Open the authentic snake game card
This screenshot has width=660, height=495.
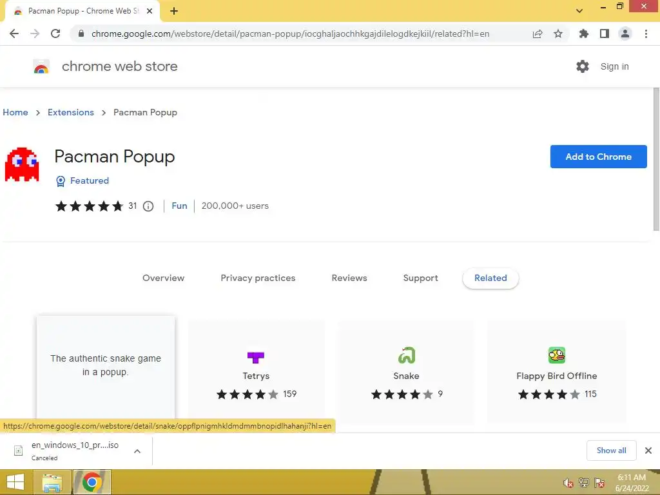pos(106,367)
